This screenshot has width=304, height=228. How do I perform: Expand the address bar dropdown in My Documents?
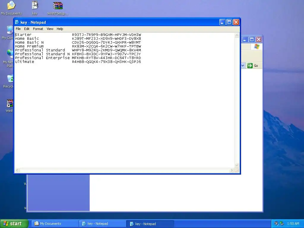(243, 66)
